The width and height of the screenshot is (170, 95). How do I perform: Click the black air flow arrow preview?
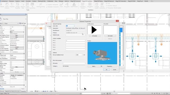click(x=94, y=30)
